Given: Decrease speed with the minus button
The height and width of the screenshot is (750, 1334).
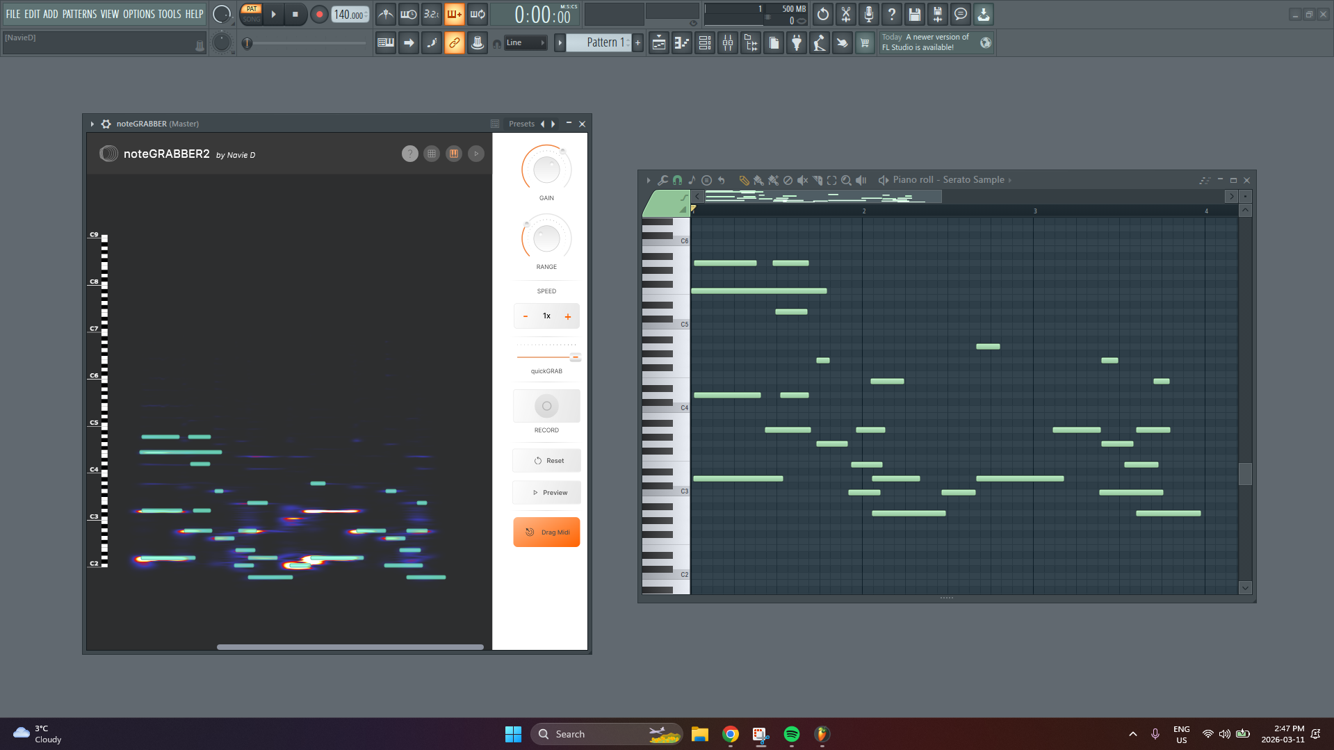Looking at the screenshot, I should (526, 316).
